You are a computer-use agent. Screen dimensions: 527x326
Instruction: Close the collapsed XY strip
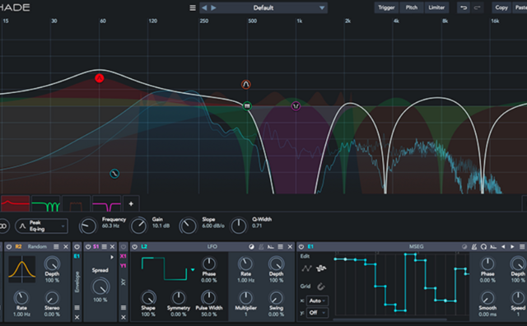tap(124, 317)
